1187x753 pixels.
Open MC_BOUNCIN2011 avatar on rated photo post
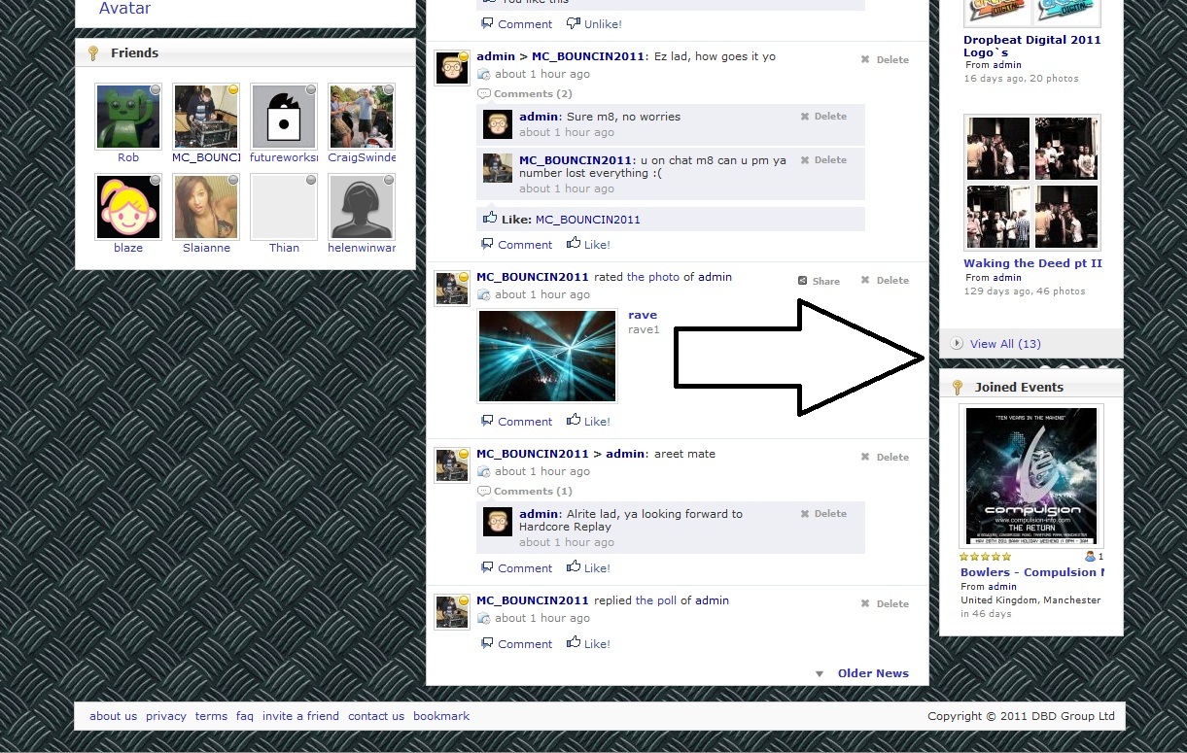pos(452,289)
